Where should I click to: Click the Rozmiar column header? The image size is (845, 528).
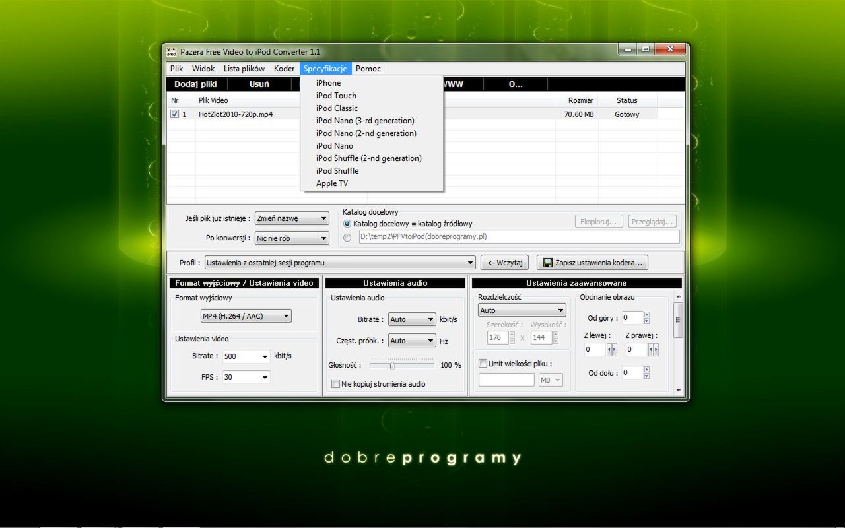[576, 100]
